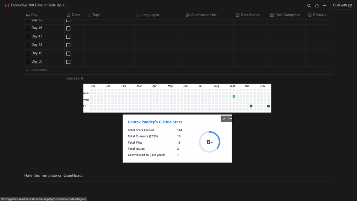357x201 pixels.
Task: Click the calendar icon in Date Completed header
Action: pos(272,15)
